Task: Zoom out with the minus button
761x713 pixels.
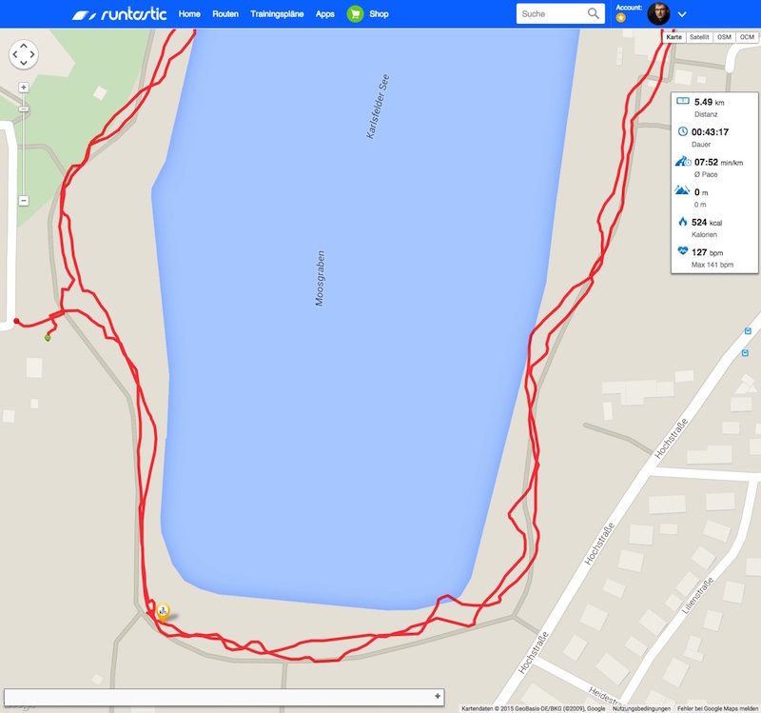Action: click(23, 201)
